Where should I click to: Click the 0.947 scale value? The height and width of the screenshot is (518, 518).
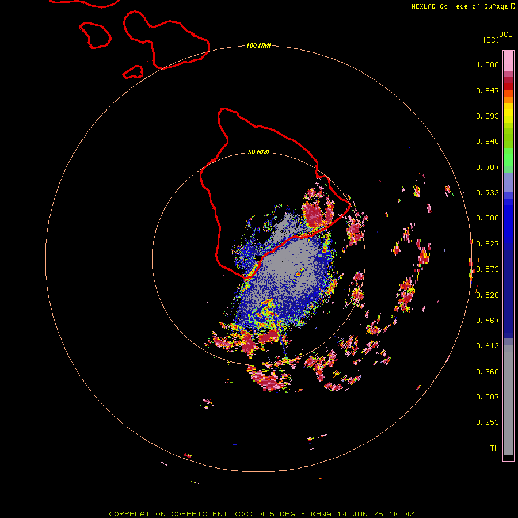coord(487,90)
